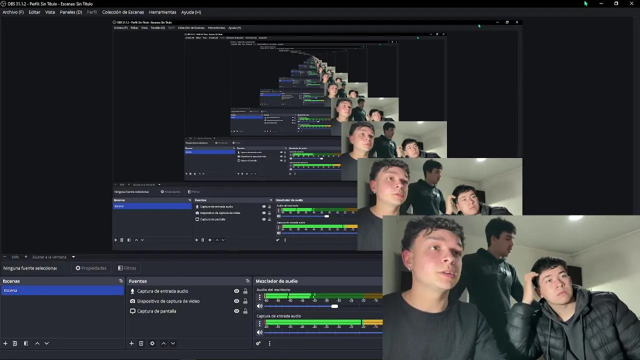Image resolution: width=640 pixels, height=360 pixels.
Task: Toggle visibility of Captura de entrada audio source
Action: 236,291
